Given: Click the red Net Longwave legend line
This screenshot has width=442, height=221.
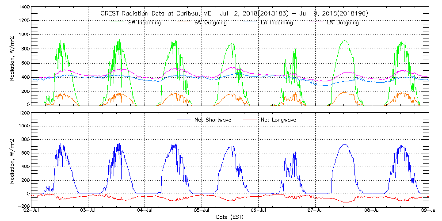Looking at the screenshot, I should click(251, 120).
